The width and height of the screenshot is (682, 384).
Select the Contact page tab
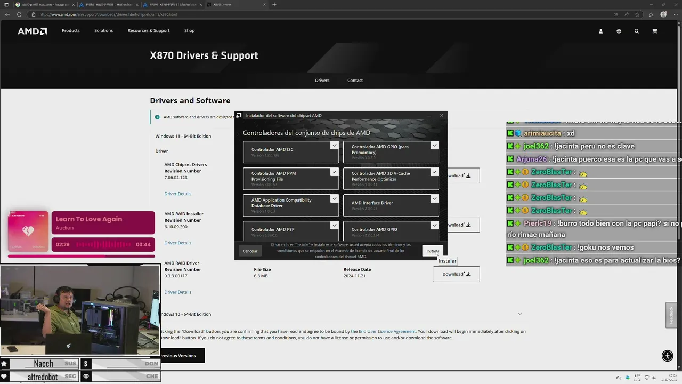coord(355,81)
